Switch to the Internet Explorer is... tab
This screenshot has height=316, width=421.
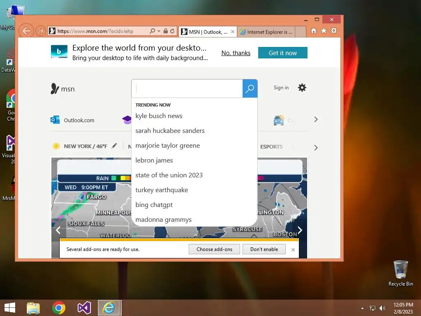point(266,32)
